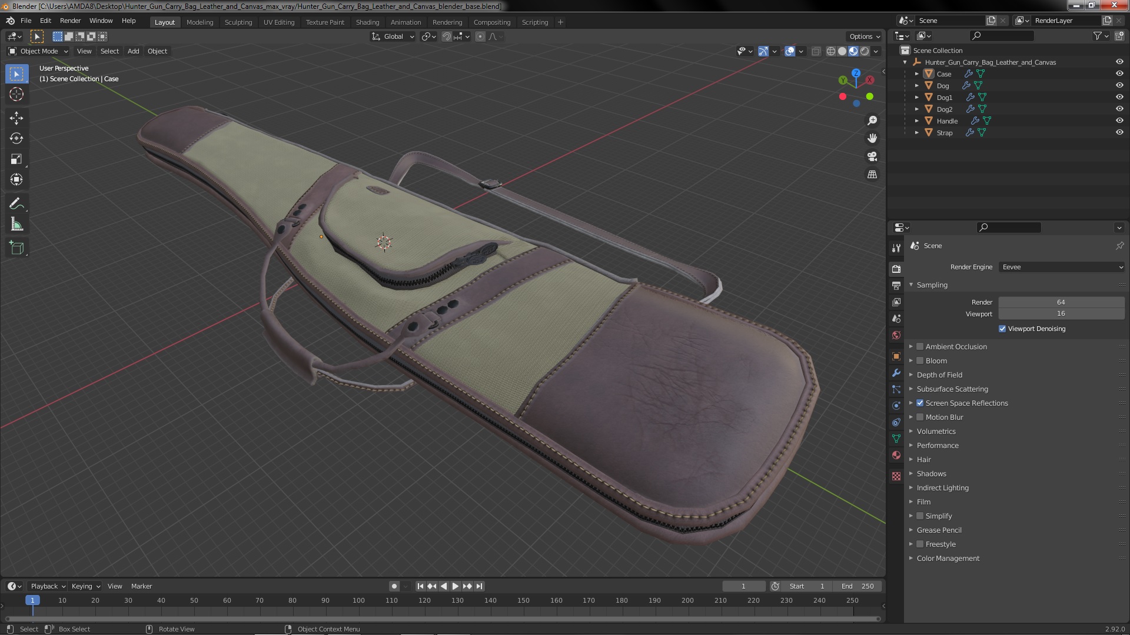The width and height of the screenshot is (1130, 635).
Task: Hide the Dog object in outliner
Action: tap(1119, 85)
